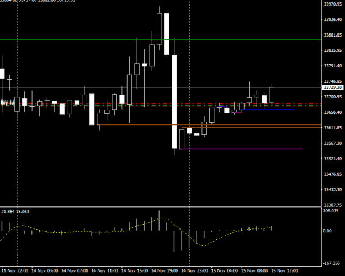This screenshot has height=276, width=345.
Task: Click the 33476.85 price scale label
Action: (333, 174)
